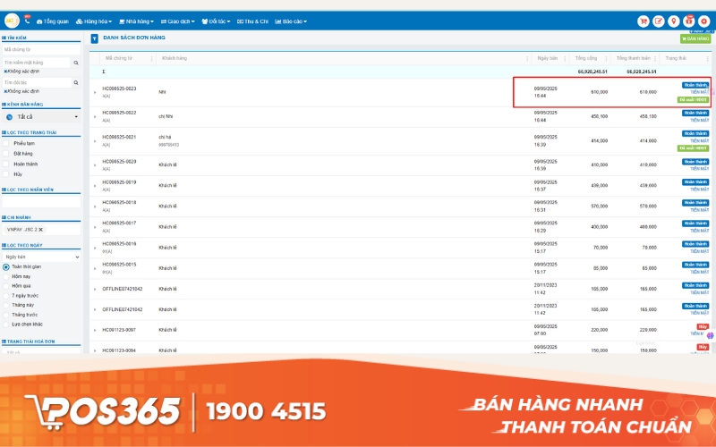The image size is (716, 447).
Task: Check the Hoàn thành status filter
Action: click(6, 164)
